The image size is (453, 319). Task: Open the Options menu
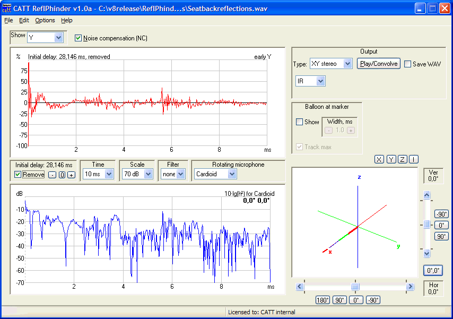coord(45,20)
